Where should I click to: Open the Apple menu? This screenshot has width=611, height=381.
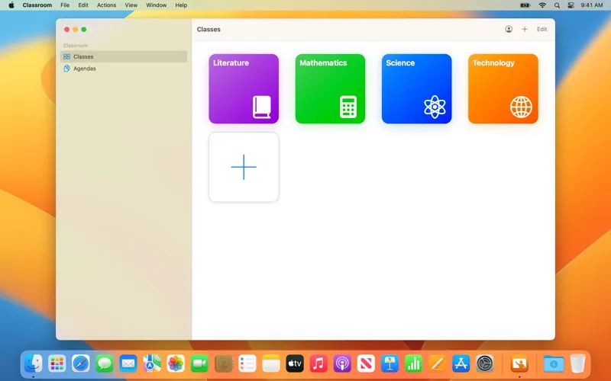11,5
